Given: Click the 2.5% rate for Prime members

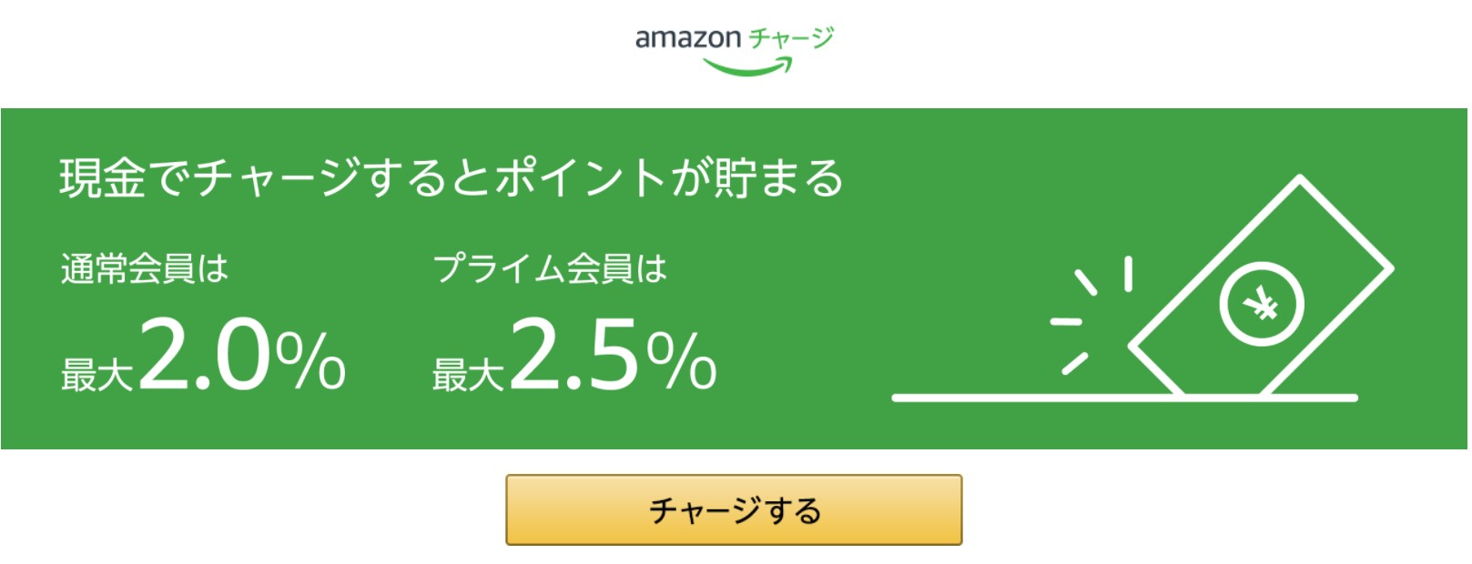Looking at the screenshot, I should click(614, 356).
